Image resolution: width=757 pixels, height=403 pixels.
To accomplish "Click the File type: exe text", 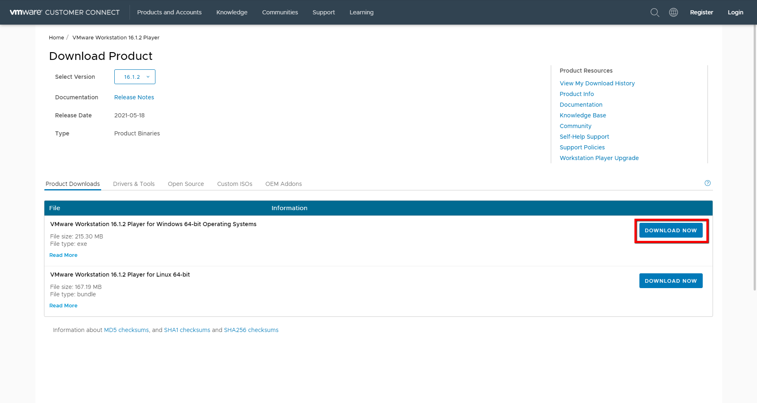I will (x=69, y=244).
